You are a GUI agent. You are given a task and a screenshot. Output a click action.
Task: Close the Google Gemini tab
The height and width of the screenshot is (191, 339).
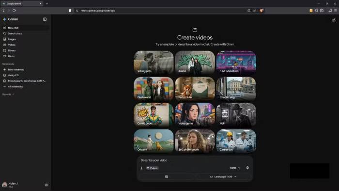click(x=40, y=4)
